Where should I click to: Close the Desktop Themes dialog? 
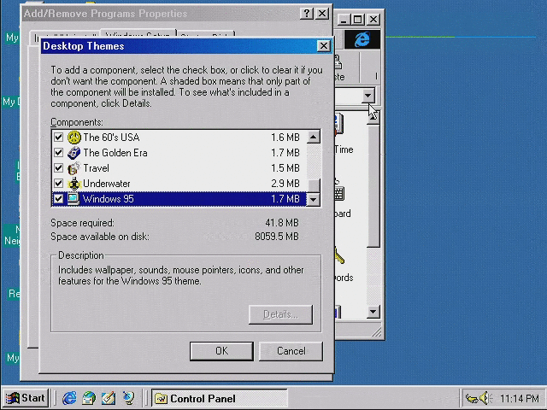click(323, 45)
